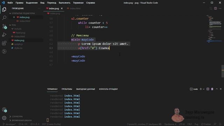Switch to the Консоль отладки panel tab
This screenshot has height=126, width=224.
click(x=108, y=89)
